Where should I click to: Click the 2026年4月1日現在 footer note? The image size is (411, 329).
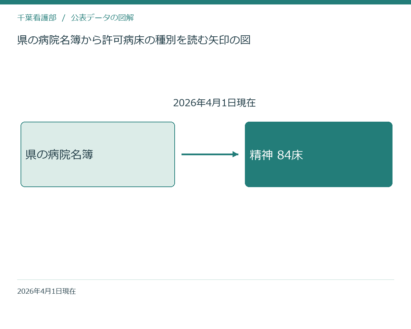tap(47, 291)
